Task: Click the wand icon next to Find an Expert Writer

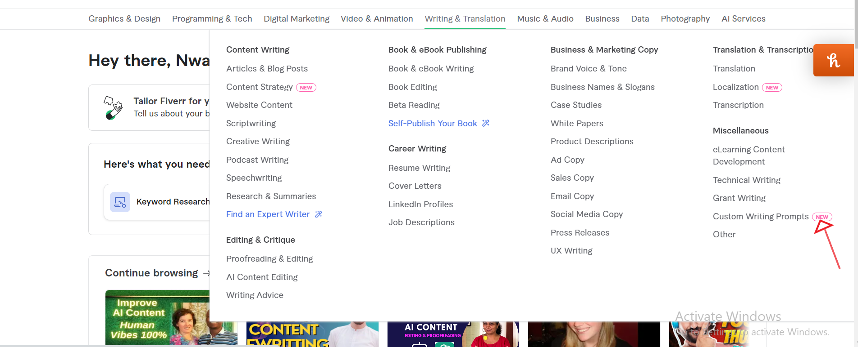Action: (x=318, y=214)
